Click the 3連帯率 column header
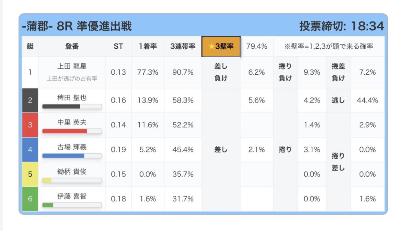Screen dimensions: 402x231 pyautogui.click(x=183, y=46)
